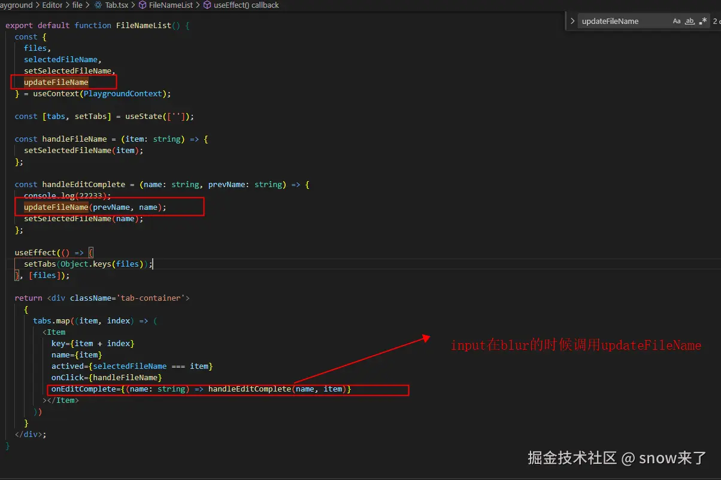Click the onEditComplete prop line

click(x=201, y=389)
